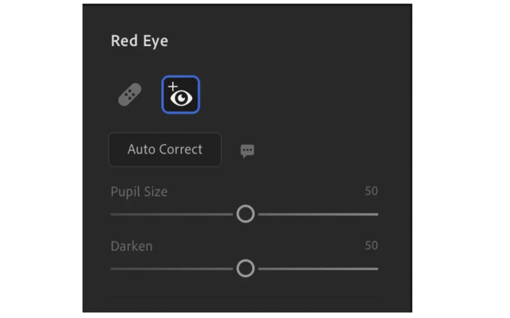Click the band-aid shaped spot removal icon
510x318 pixels.
(x=129, y=94)
